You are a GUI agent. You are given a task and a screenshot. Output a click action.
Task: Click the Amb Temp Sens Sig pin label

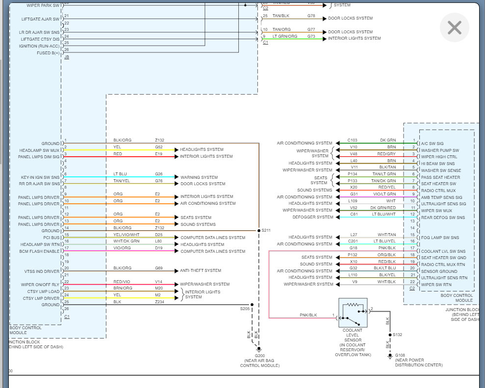pyautogui.click(x=441, y=197)
